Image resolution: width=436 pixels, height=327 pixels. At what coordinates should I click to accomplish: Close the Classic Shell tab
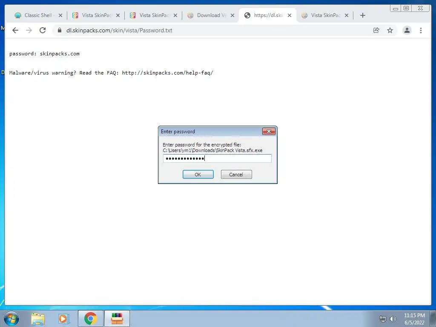60,15
